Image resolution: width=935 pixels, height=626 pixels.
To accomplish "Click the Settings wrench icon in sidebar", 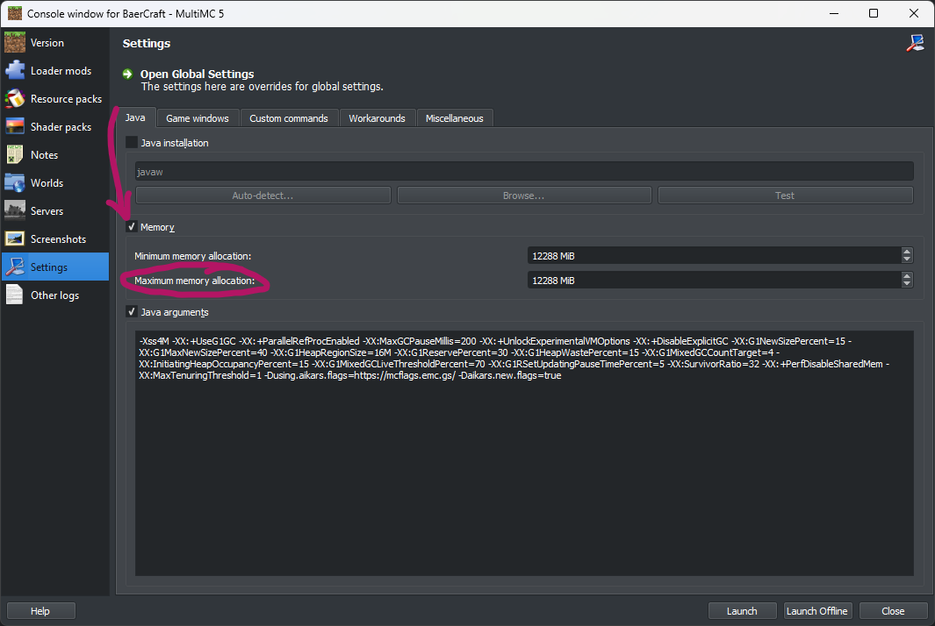I will pyautogui.click(x=15, y=267).
